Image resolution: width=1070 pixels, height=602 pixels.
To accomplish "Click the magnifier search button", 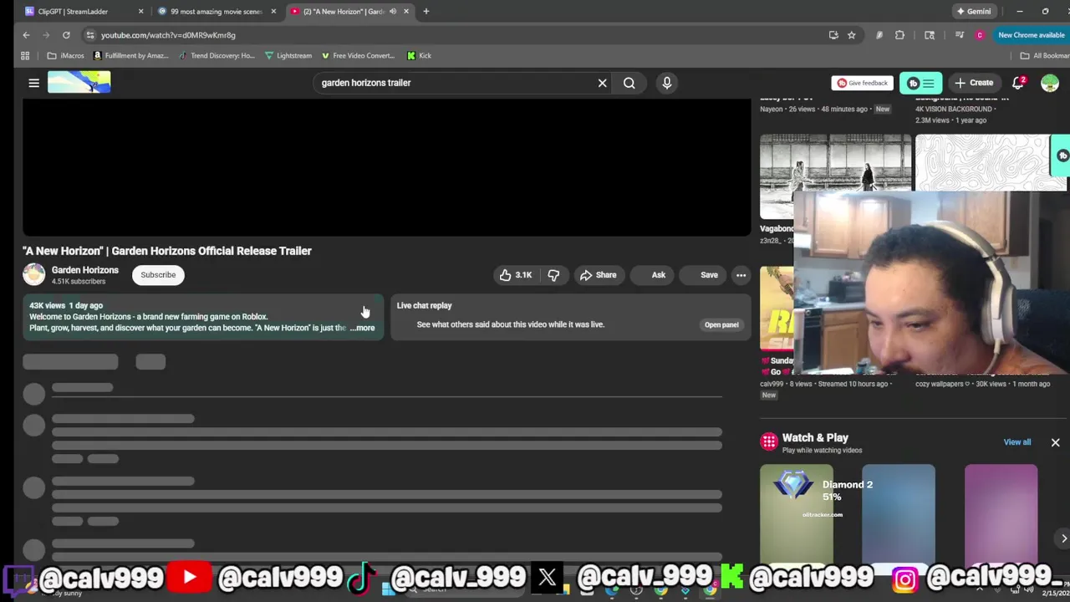I will (x=629, y=83).
